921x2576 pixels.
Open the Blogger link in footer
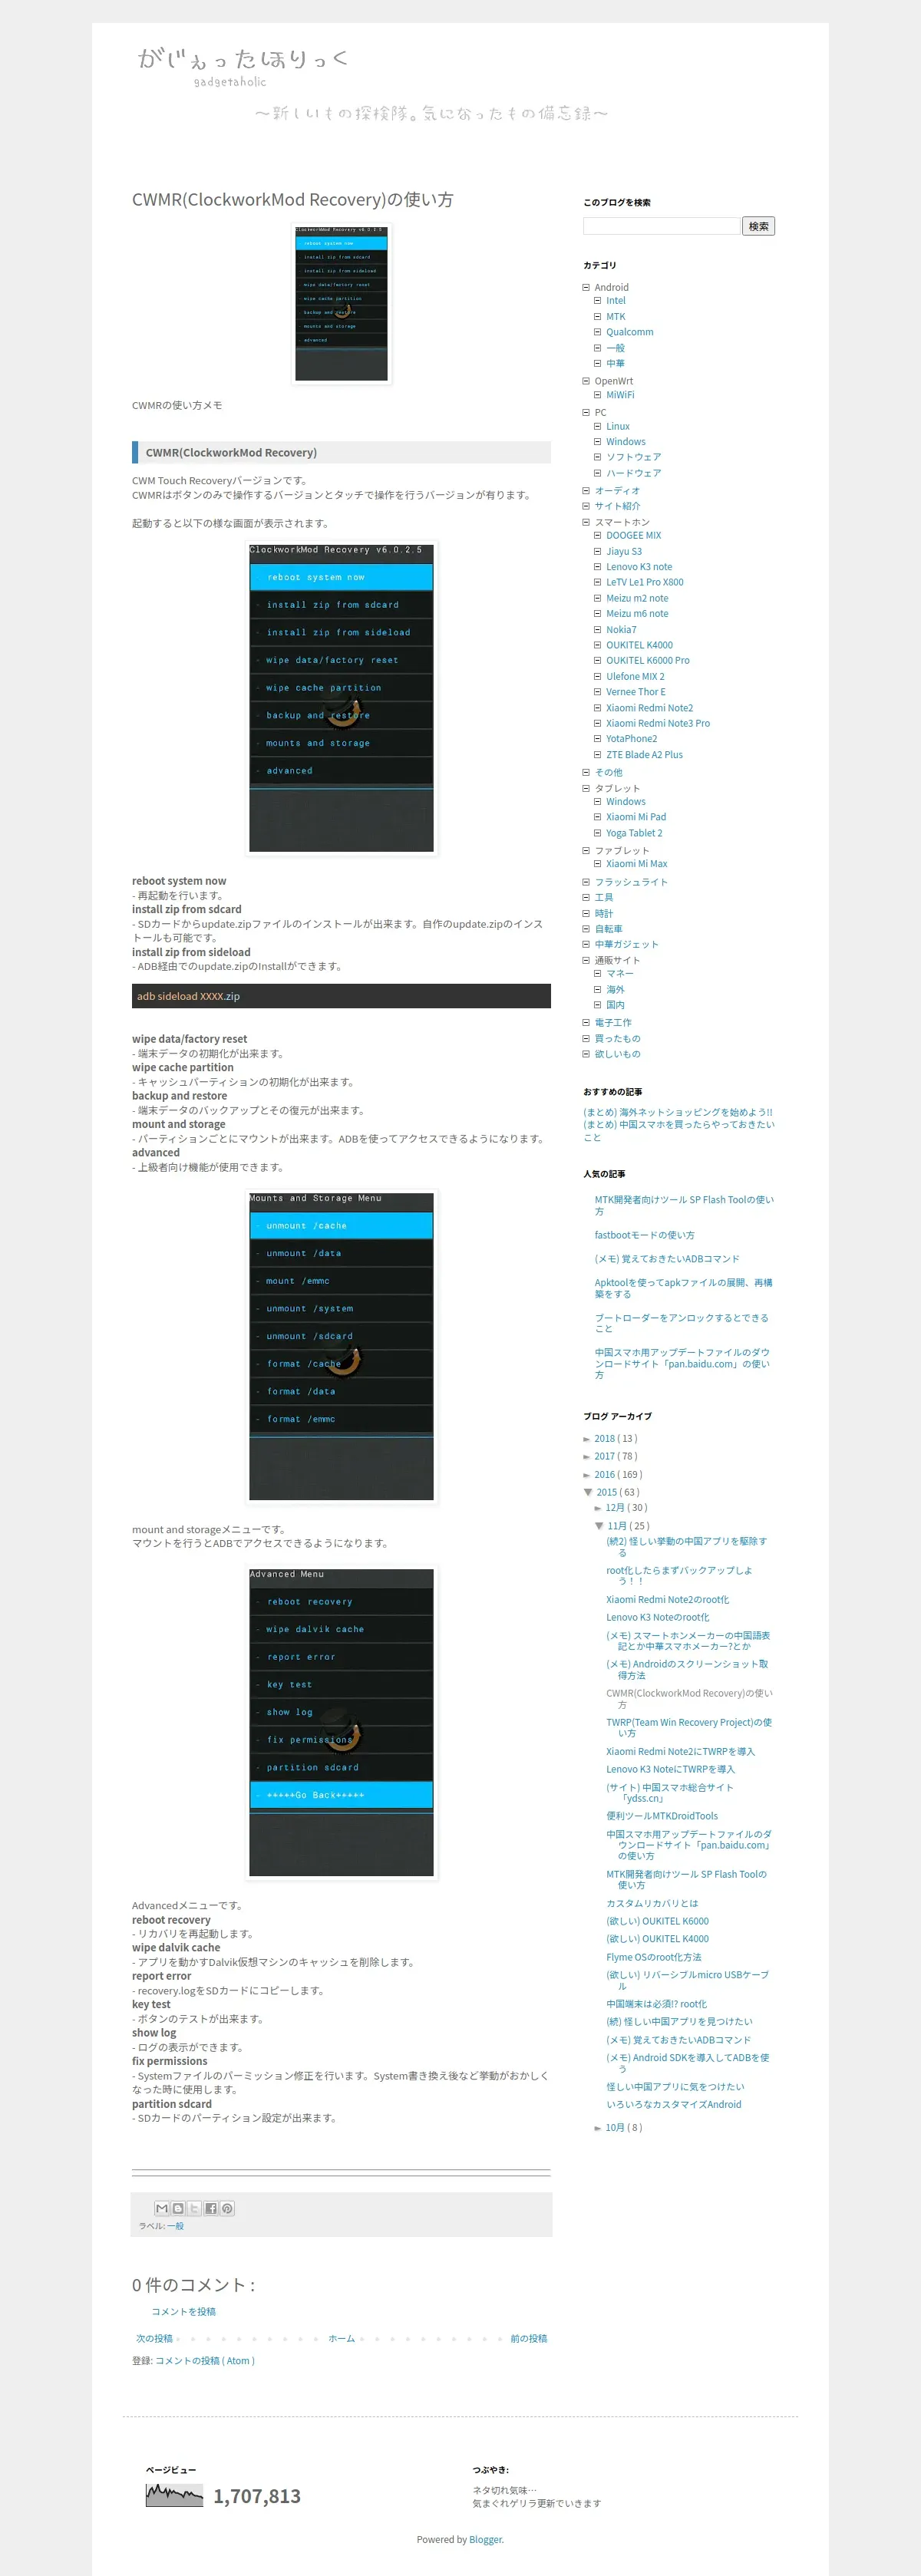click(486, 2539)
